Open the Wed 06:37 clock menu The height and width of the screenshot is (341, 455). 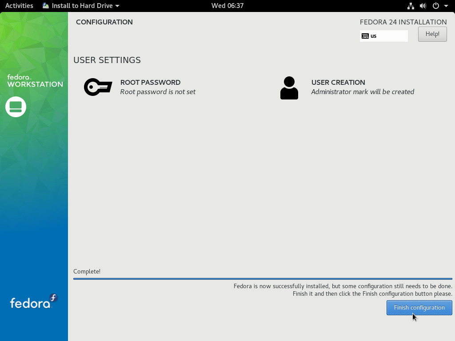coord(227,6)
